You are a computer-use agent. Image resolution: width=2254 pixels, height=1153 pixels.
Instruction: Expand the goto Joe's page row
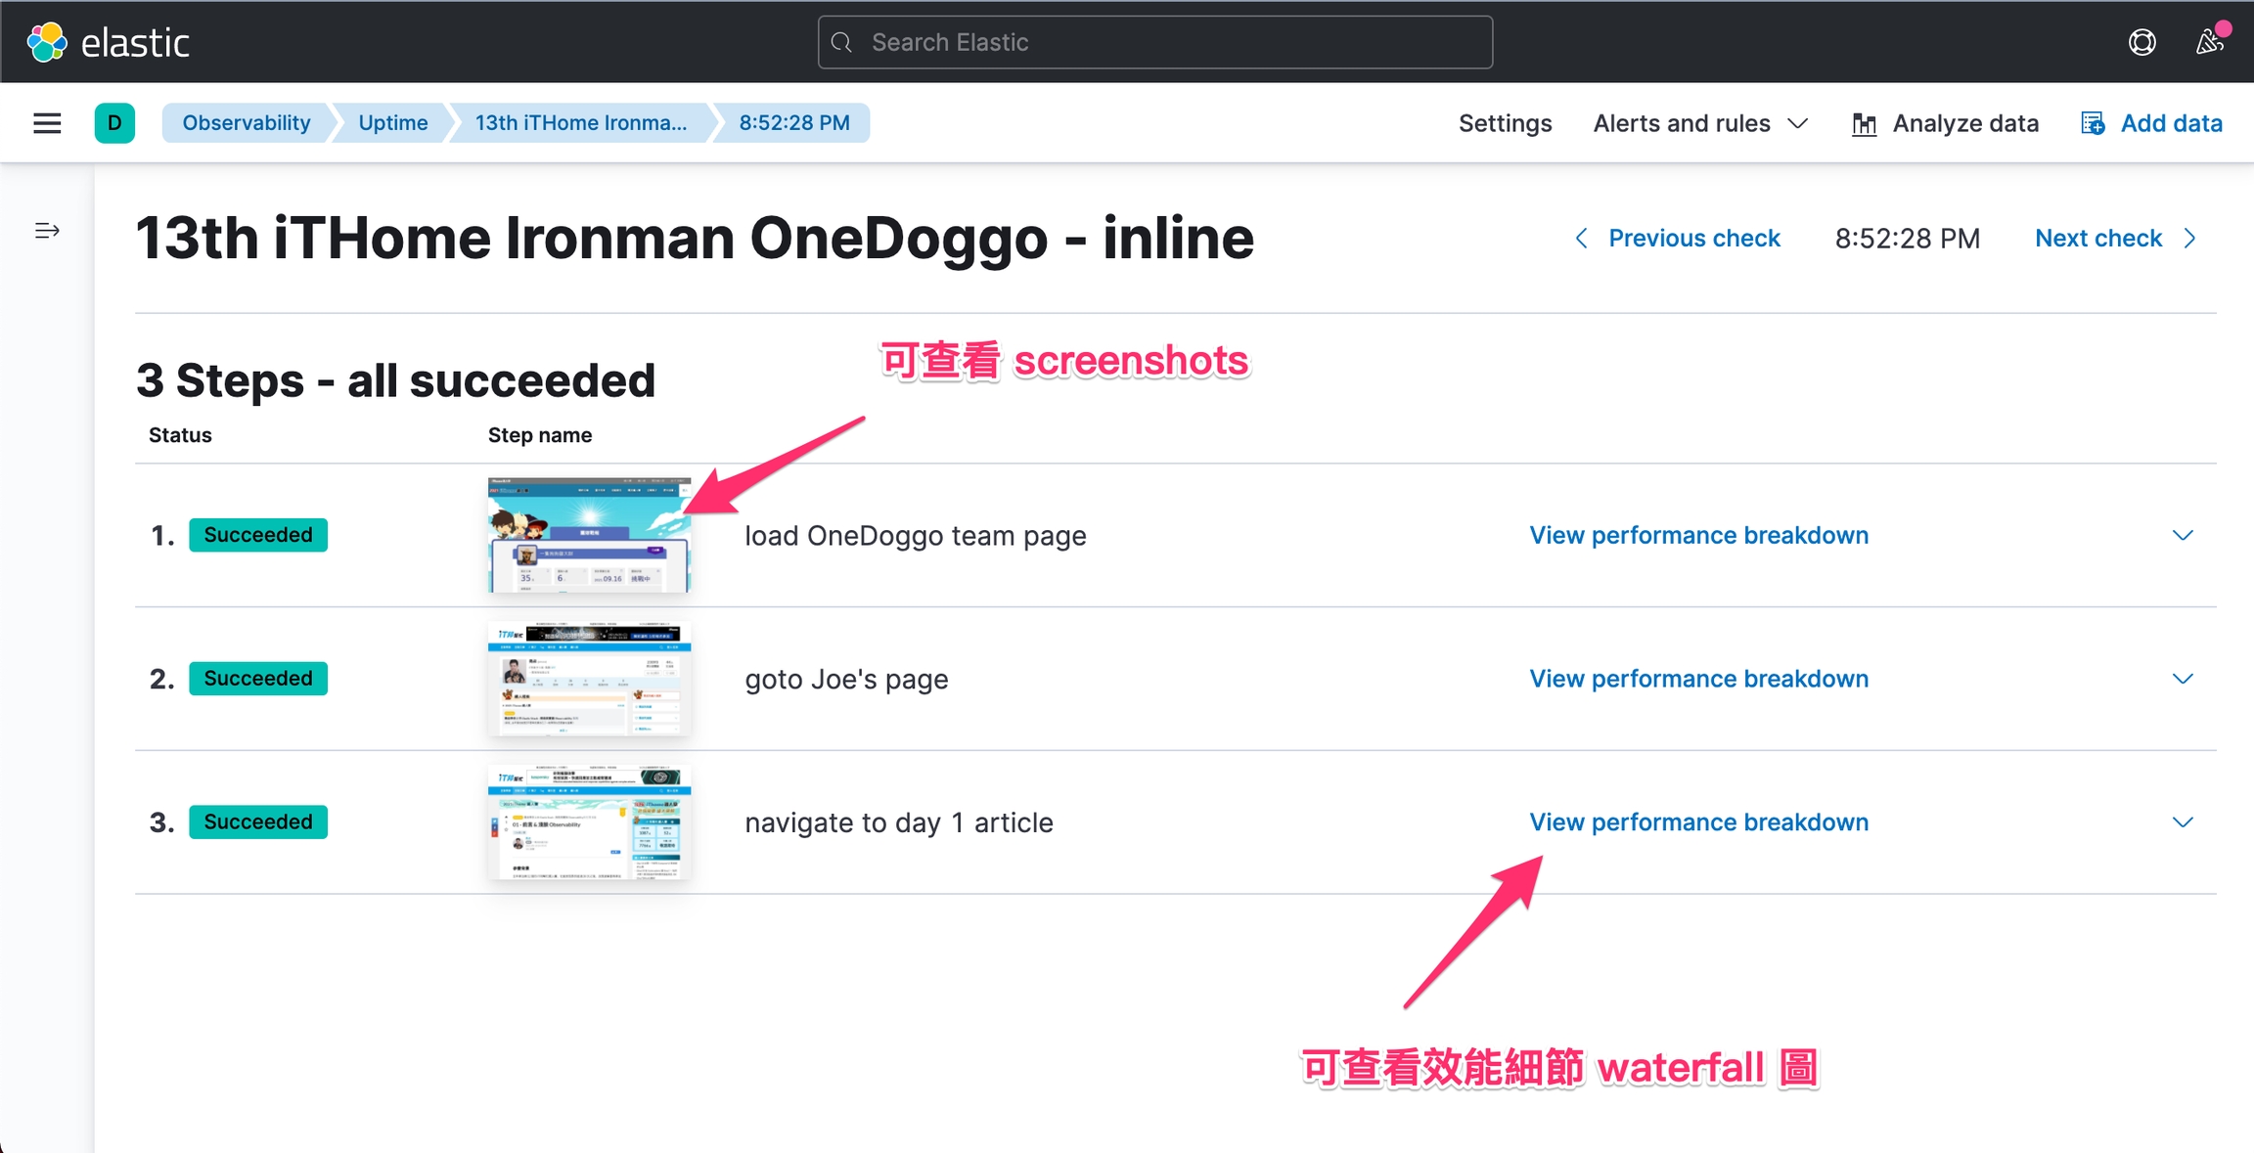pyautogui.click(x=2183, y=679)
